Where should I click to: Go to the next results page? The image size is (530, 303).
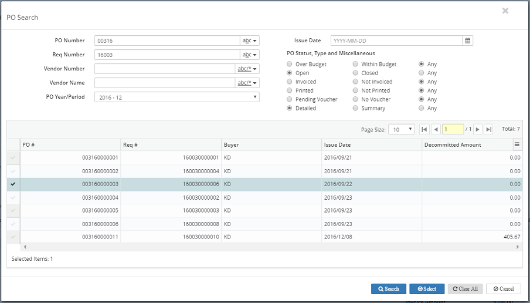(x=478, y=129)
